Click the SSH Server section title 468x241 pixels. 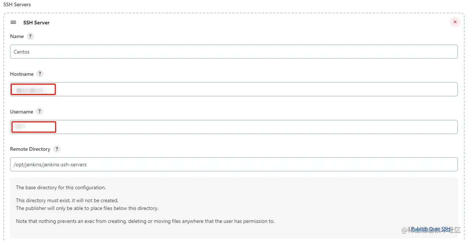tap(36, 23)
